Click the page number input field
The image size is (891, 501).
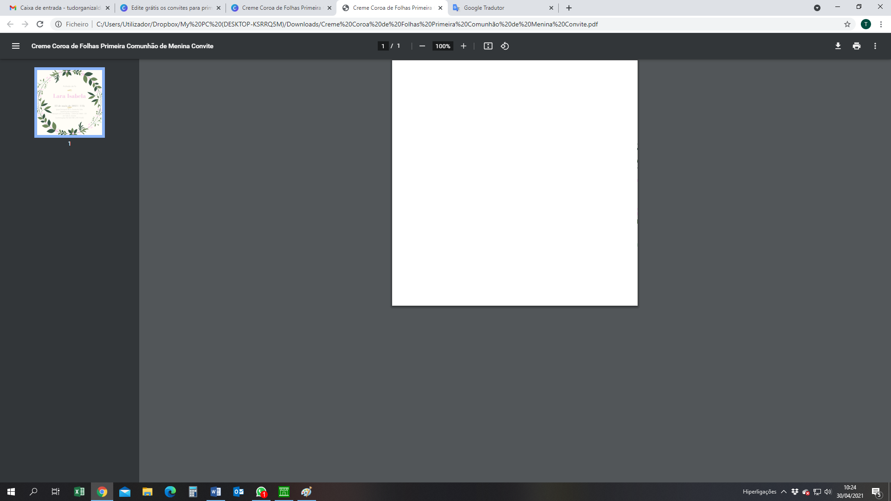click(x=383, y=46)
